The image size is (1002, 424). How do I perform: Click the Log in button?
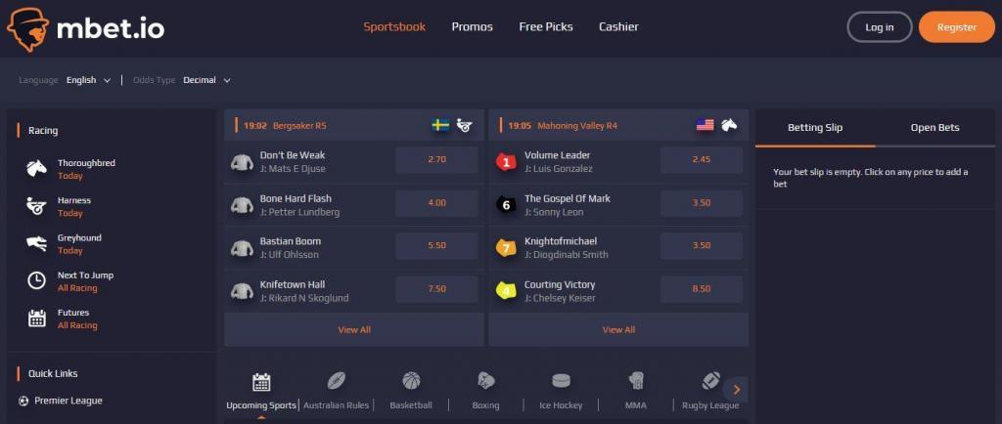tap(880, 27)
